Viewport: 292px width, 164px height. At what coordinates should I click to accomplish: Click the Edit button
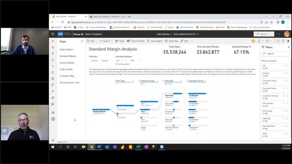(184, 41)
